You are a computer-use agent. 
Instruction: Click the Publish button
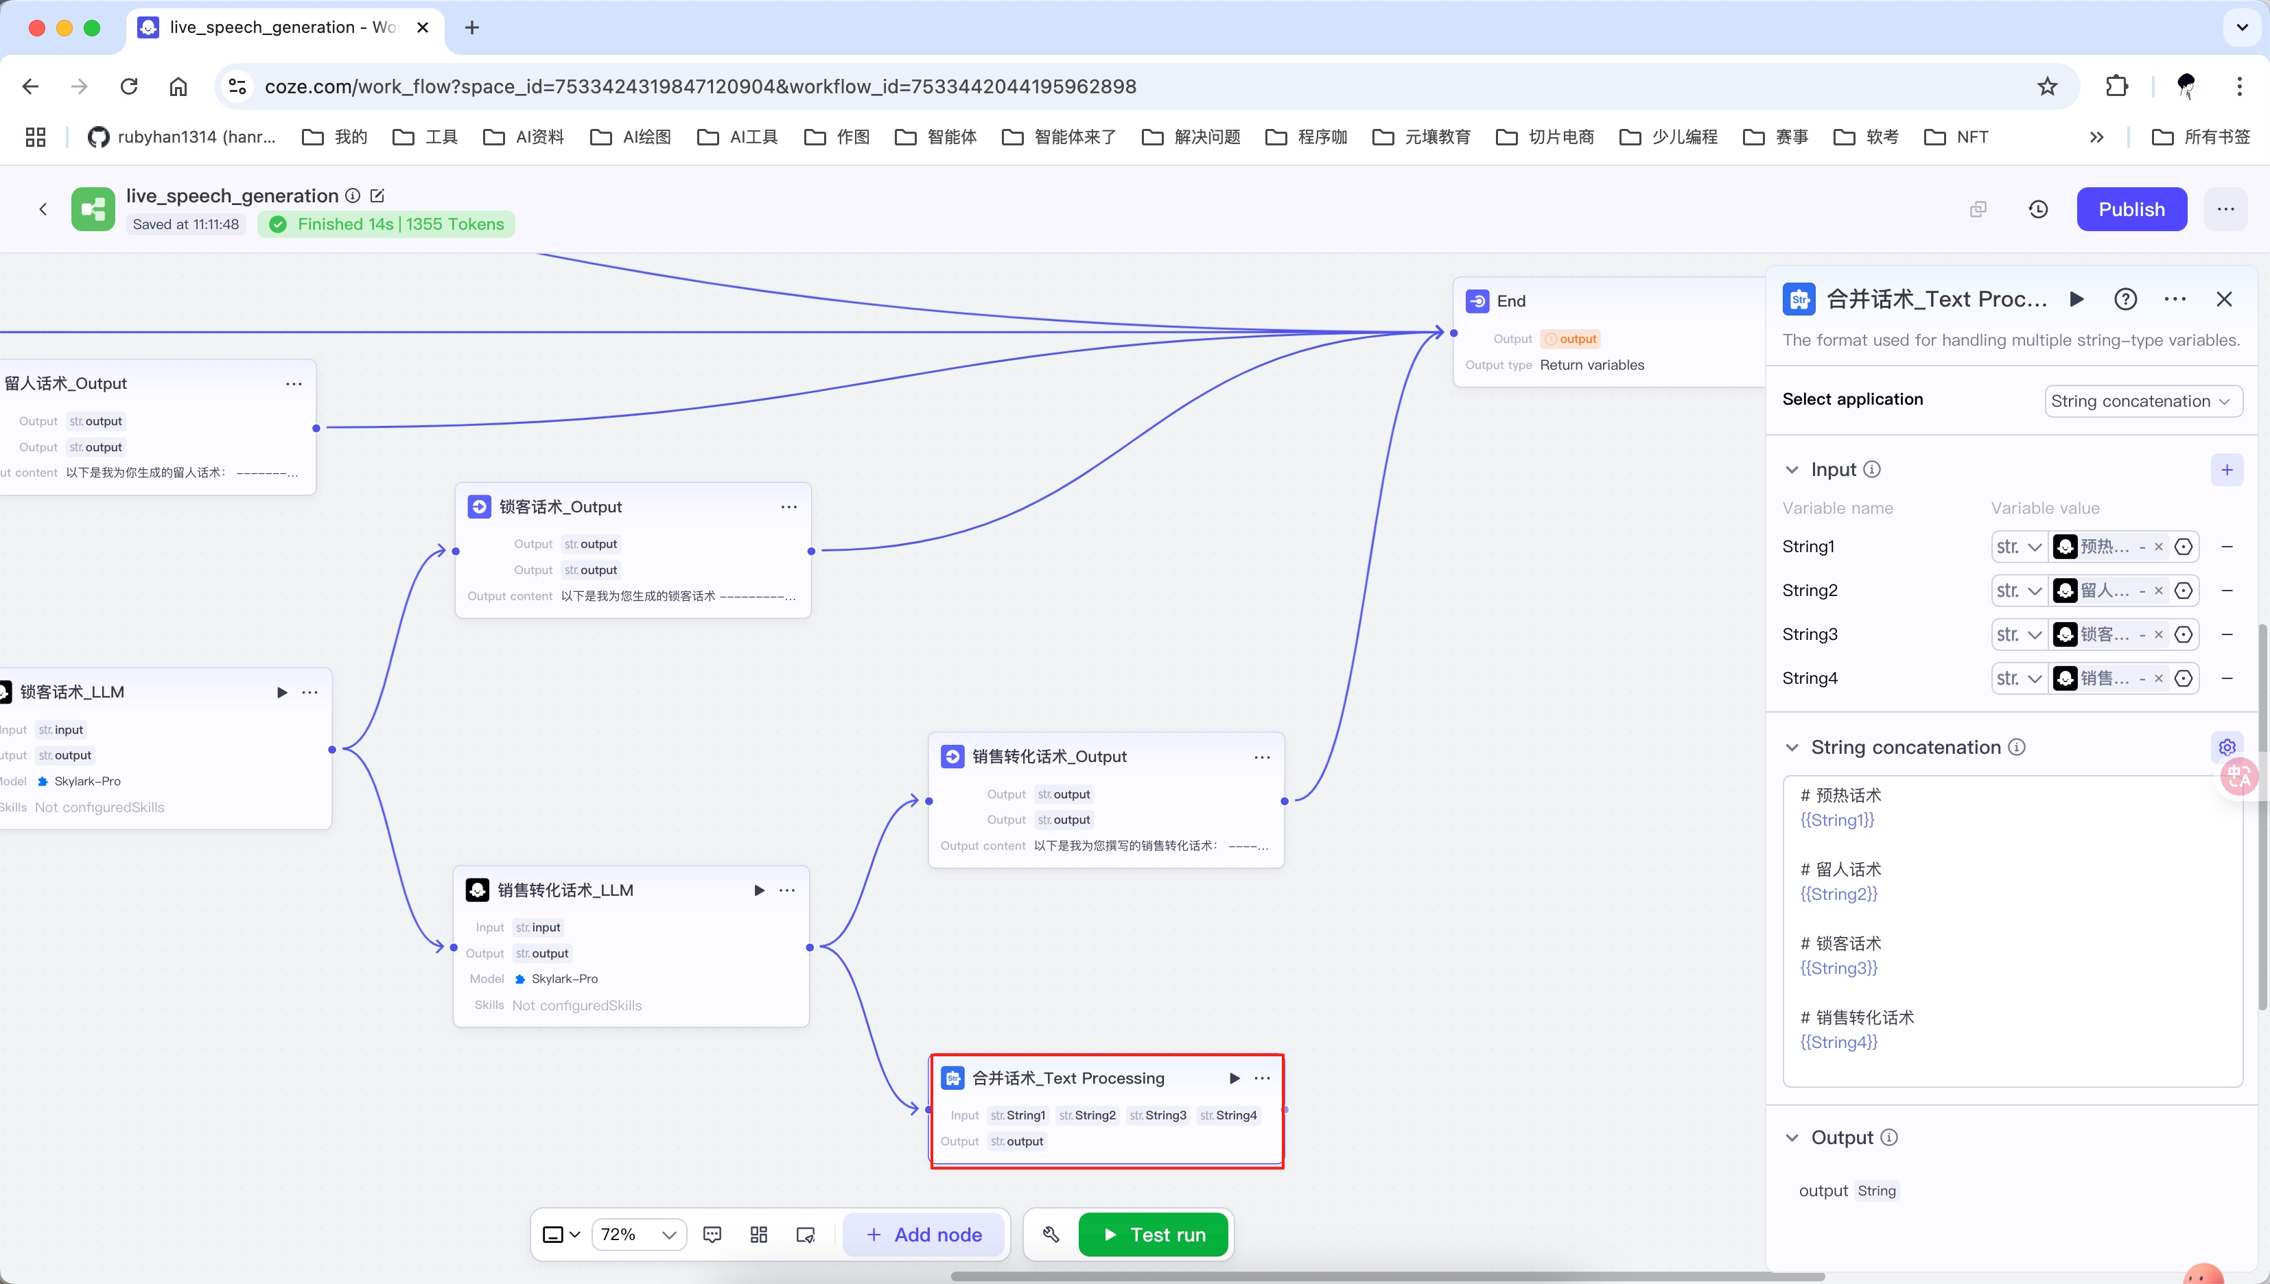click(2131, 209)
